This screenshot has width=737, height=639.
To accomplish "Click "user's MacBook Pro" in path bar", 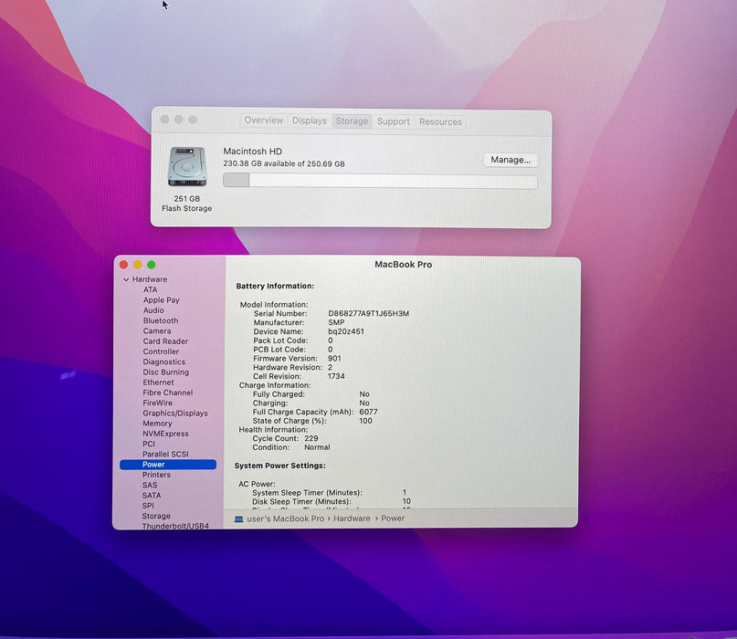I will click(285, 519).
